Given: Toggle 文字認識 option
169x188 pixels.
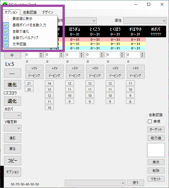Looking at the screenshot, I should (30, 44).
